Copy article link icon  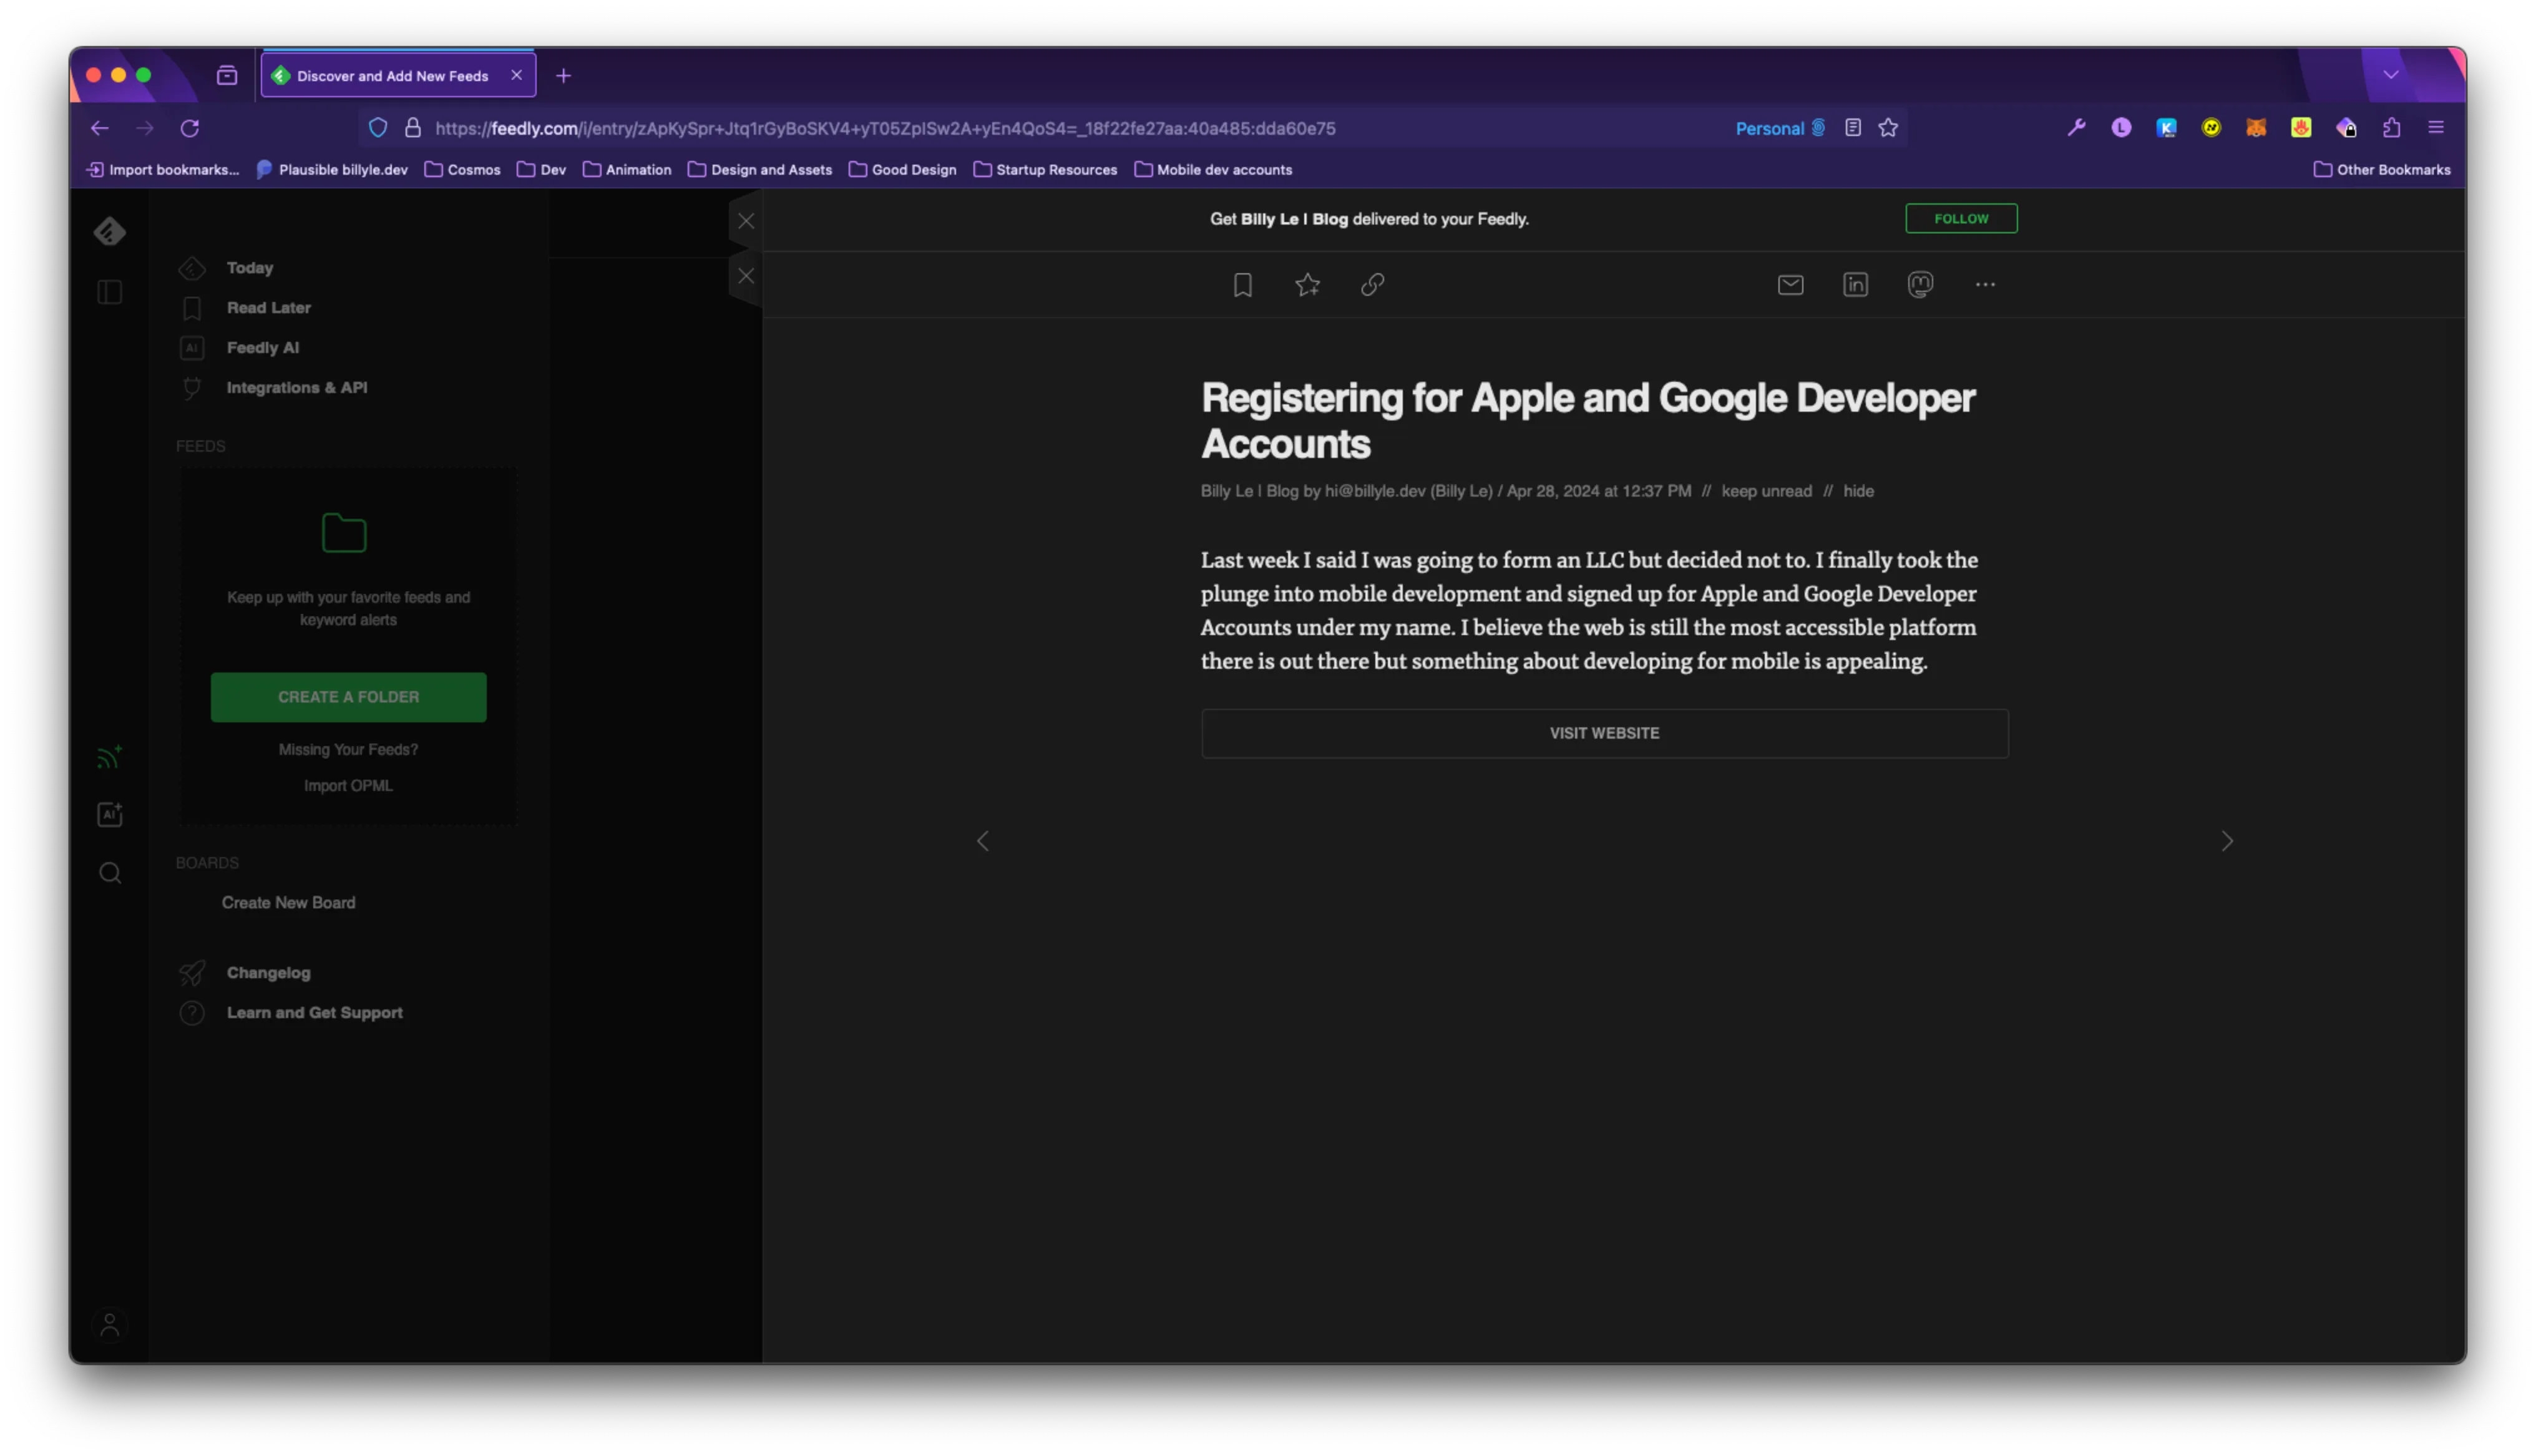coord(1373,285)
